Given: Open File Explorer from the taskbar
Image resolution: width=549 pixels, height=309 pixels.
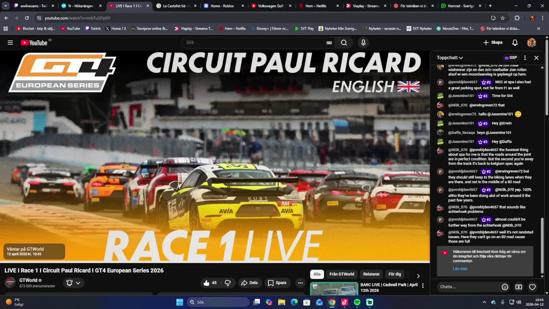Looking at the screenshot, I should tap(281, 302).
